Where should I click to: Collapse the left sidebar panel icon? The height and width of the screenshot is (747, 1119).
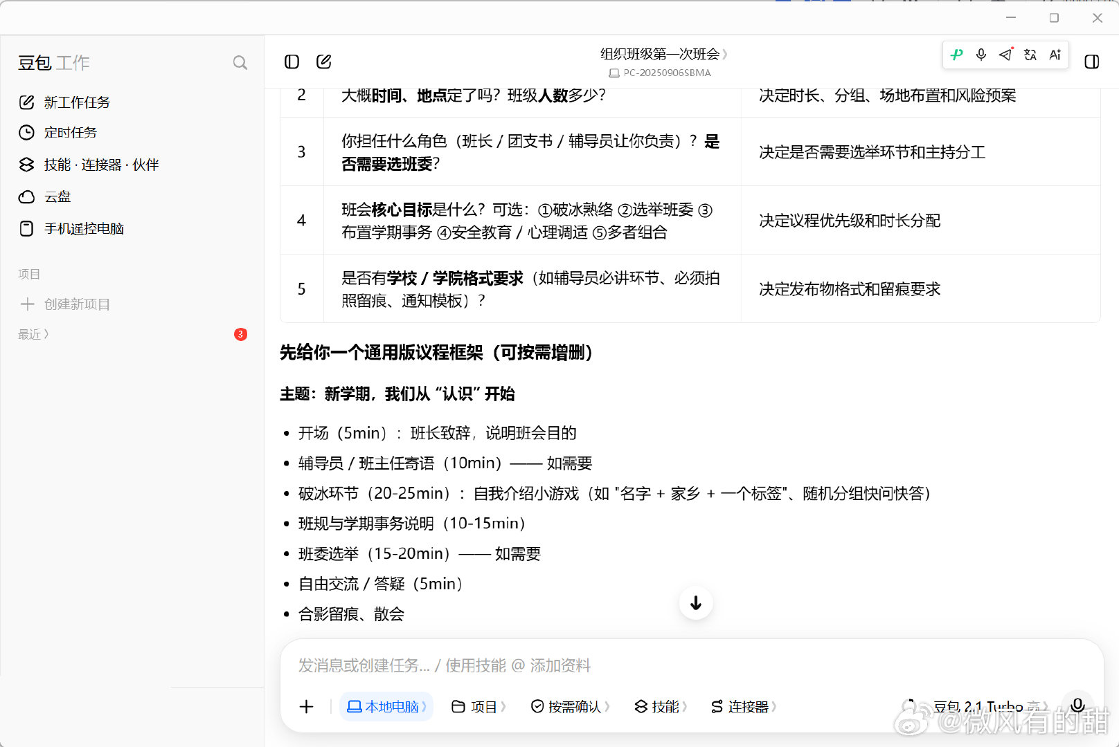(x=292, y=62)
